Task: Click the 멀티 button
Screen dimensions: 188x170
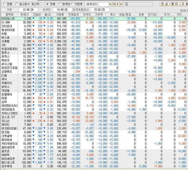Action: click(x=175, y=4)
